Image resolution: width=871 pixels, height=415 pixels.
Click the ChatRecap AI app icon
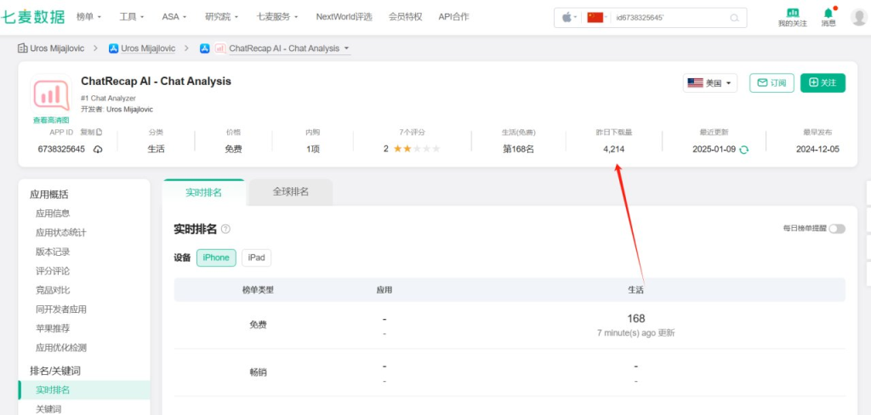(x=51, y=94)
